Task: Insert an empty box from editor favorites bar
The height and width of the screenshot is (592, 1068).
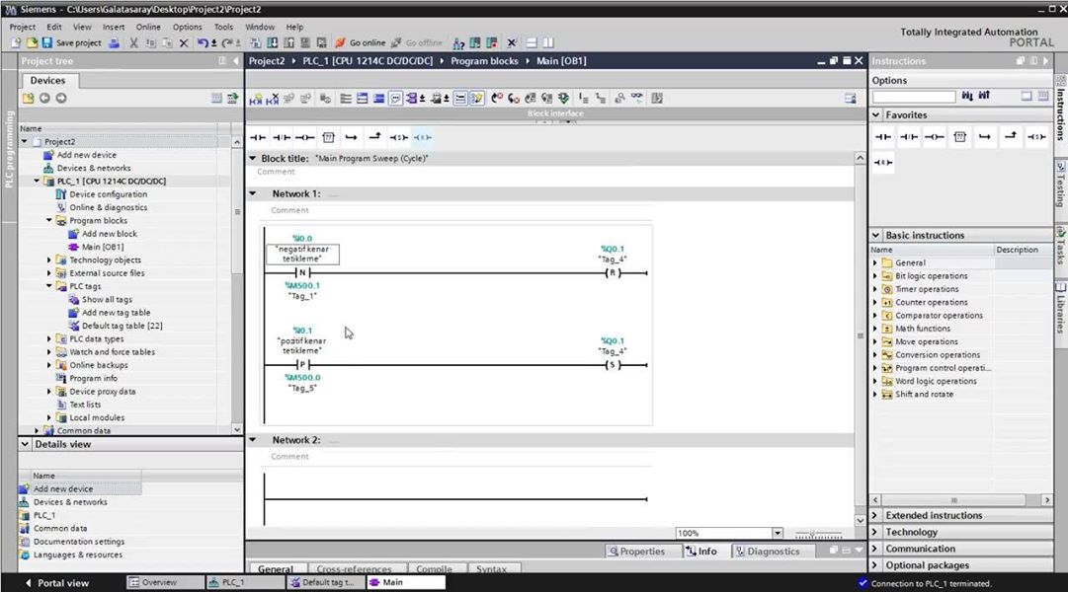Action: point(328,137)
